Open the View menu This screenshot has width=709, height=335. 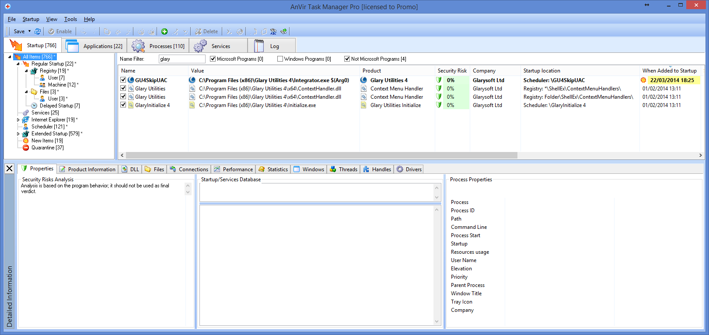52,19
